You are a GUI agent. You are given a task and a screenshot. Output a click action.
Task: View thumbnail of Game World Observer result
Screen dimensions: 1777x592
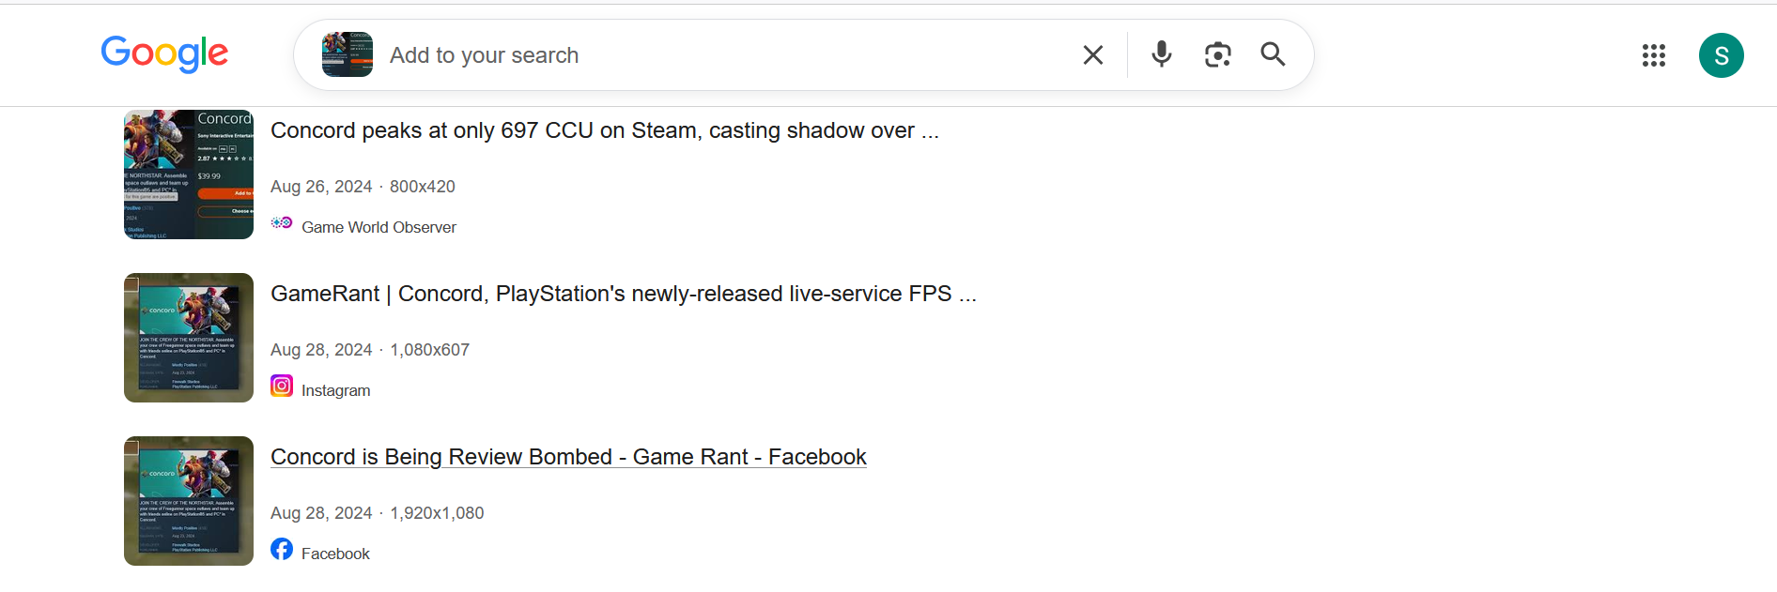[189, 175]
